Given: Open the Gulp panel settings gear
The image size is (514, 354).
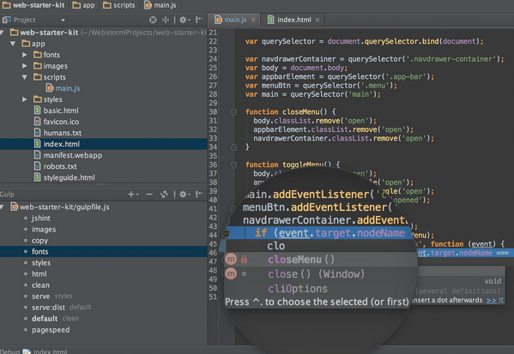Looking at the screenshot, I should click(184, 195).
